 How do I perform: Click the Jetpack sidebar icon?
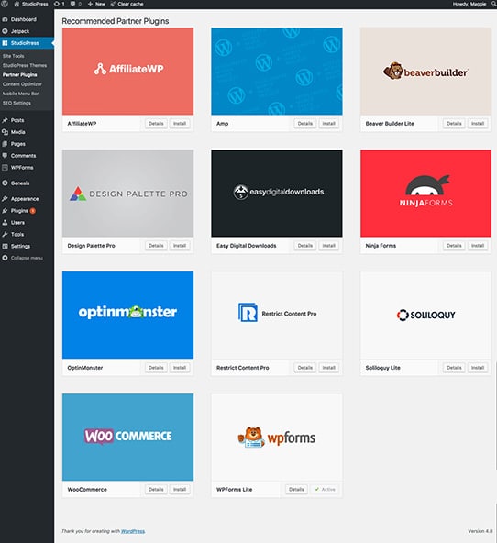coord(5,31)
